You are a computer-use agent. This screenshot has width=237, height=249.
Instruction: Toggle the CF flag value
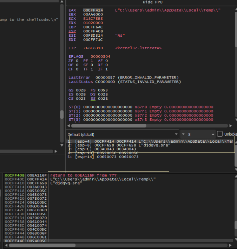click(x=77, y=69)
